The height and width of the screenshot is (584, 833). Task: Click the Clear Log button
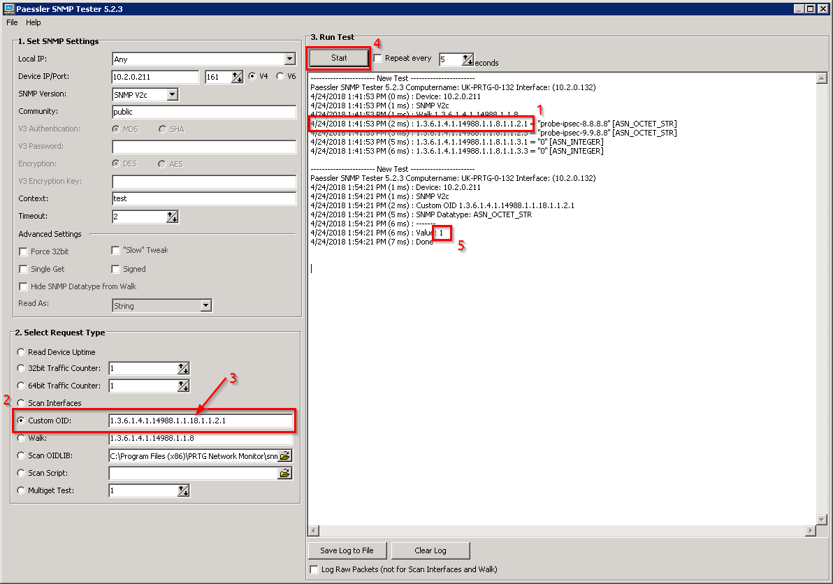click(x=430, y=550)
